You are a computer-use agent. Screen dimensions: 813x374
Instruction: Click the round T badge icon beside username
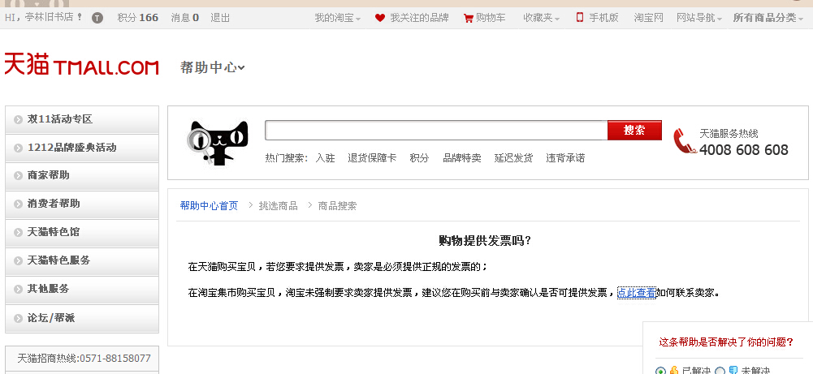click(x=97, y=18)
